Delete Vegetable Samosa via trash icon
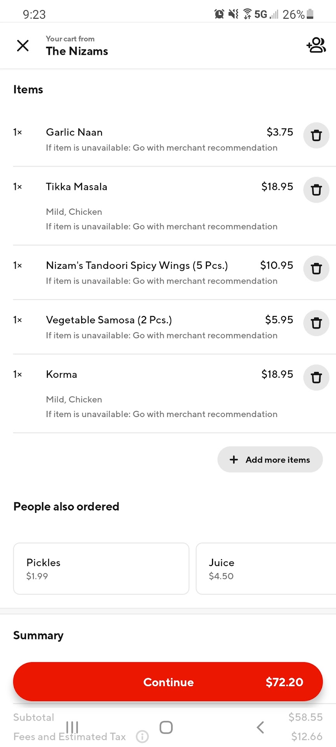The width and height of the screenshot is (336, 747). click(316, 323)
